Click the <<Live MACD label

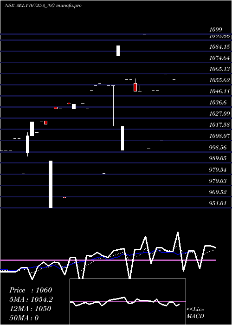[x=195, y=312]
